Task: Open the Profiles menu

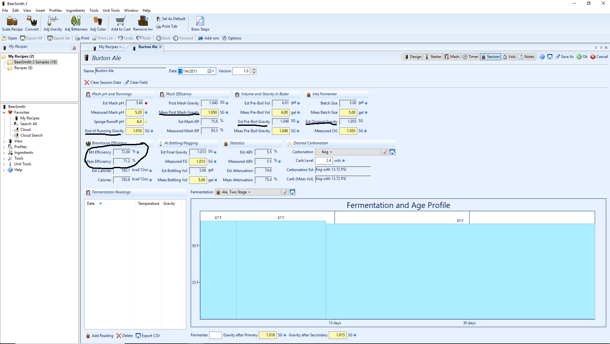Action: [x=55, y=11]
